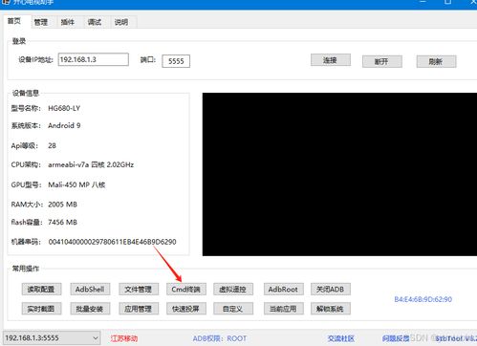Start the 虚拟遥控 virtual remote
477x346 pixels.
(x=233, y=290)
